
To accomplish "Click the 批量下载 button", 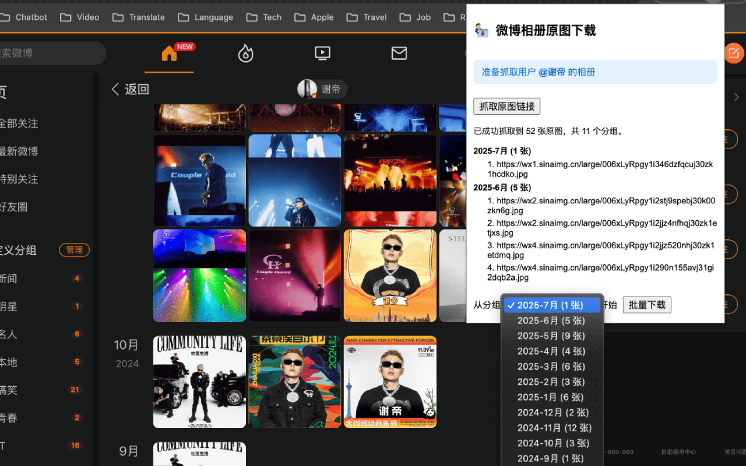I will tap(647, 305).
